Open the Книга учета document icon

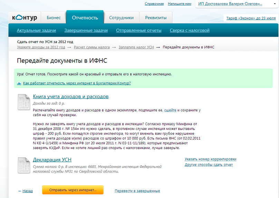[24, 102]
